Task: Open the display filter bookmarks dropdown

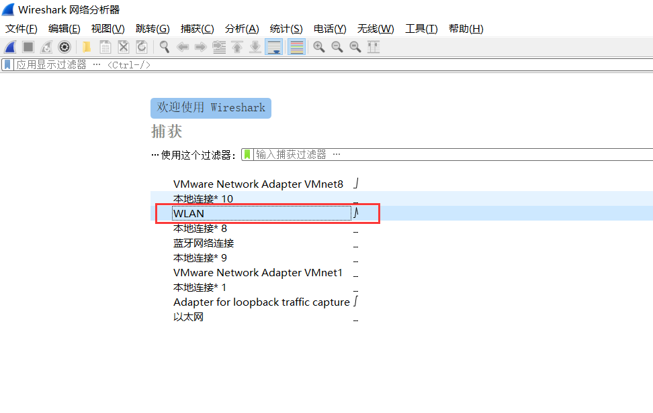Action: coord(7,64)
